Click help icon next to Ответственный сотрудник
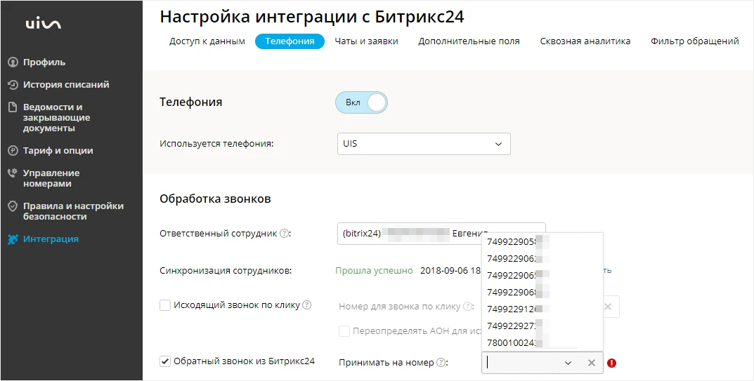The height and width of the screenshot is (381, 754). (284, 234)
